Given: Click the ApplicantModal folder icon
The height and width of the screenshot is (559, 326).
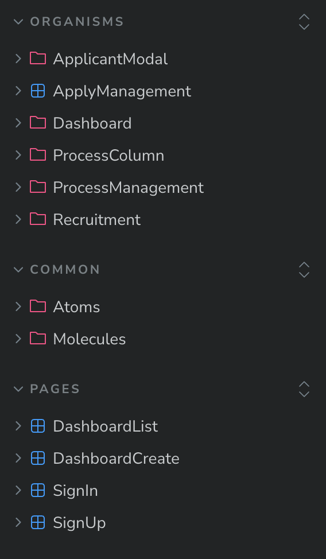Looking at the screenshot, I should [38, 59].
